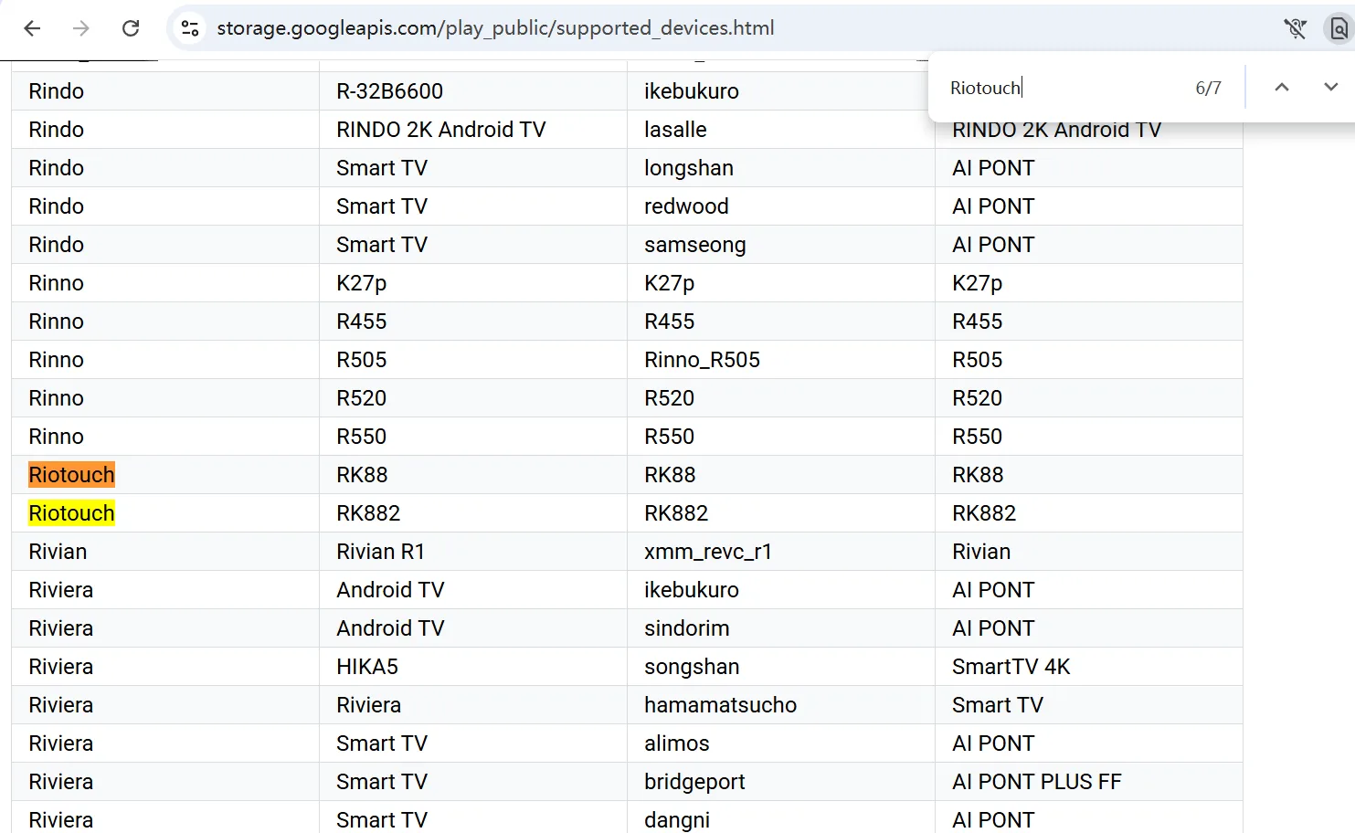This screenshot has height=833, width=1355.
Task: Click the samseong device cell
Action: coord(781,245)
